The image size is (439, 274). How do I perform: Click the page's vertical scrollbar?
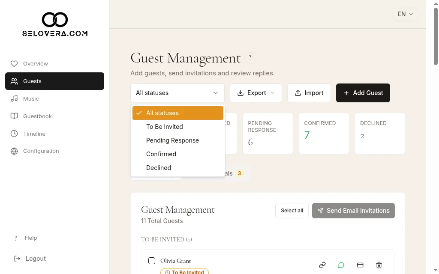pyautogui.click(x=436, y=36)
